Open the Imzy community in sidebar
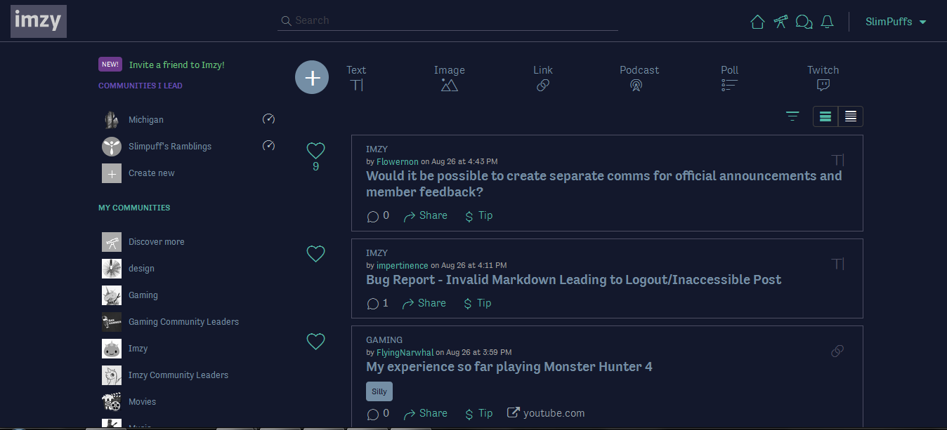947x430 pixels. 138,349
